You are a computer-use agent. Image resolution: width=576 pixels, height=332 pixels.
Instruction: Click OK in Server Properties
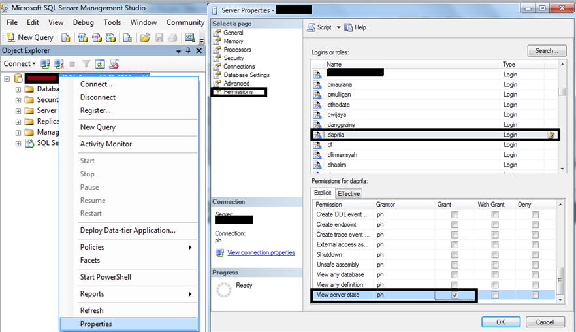[501, 322]
